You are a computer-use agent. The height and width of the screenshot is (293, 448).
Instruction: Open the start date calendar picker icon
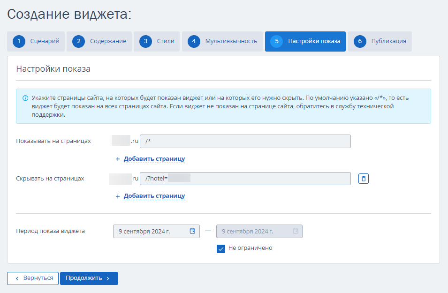point(193,231)
